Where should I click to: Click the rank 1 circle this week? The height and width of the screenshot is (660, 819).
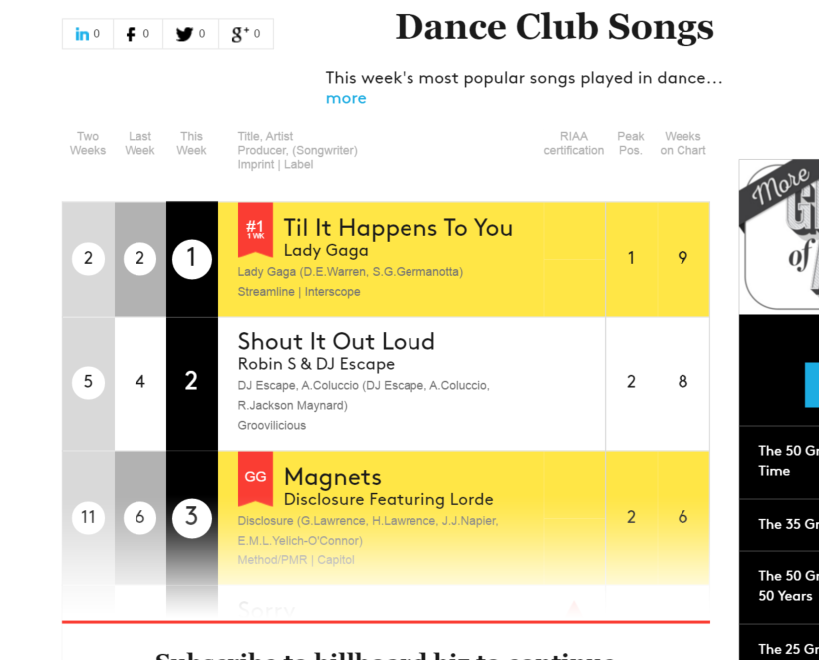click(192, 259)
